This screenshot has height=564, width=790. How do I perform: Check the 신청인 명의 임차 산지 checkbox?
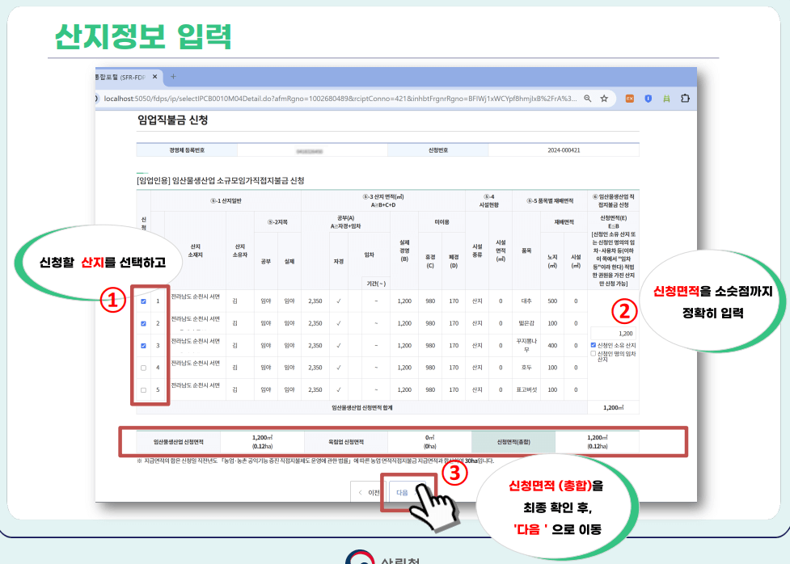(x=594, y=354)
